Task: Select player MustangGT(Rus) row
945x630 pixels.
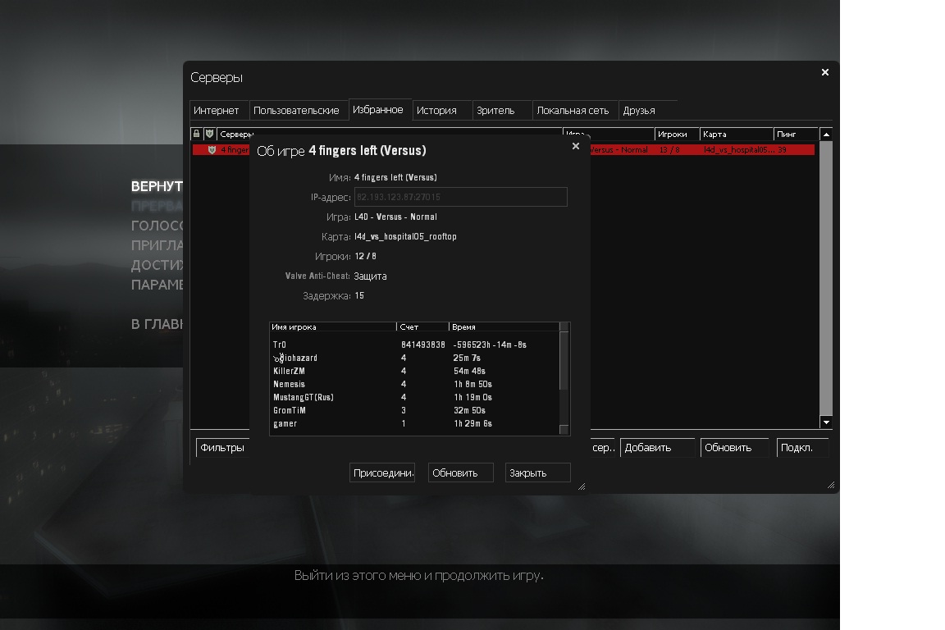Action: (x=414, y=398)
